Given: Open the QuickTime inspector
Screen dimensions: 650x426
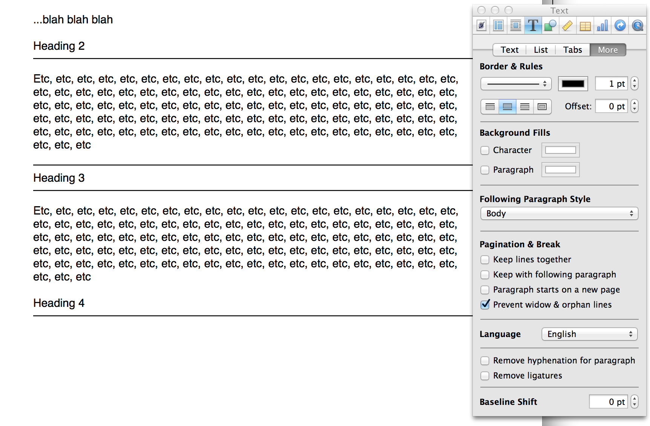Looking at the screenshot, I should click(637, 25).
